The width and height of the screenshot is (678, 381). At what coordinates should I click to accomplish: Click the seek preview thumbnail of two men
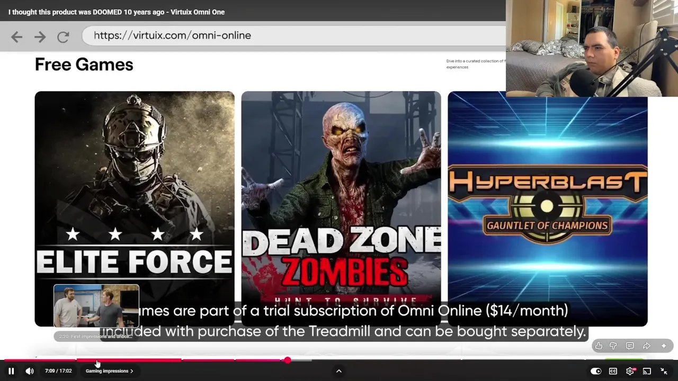96,306
